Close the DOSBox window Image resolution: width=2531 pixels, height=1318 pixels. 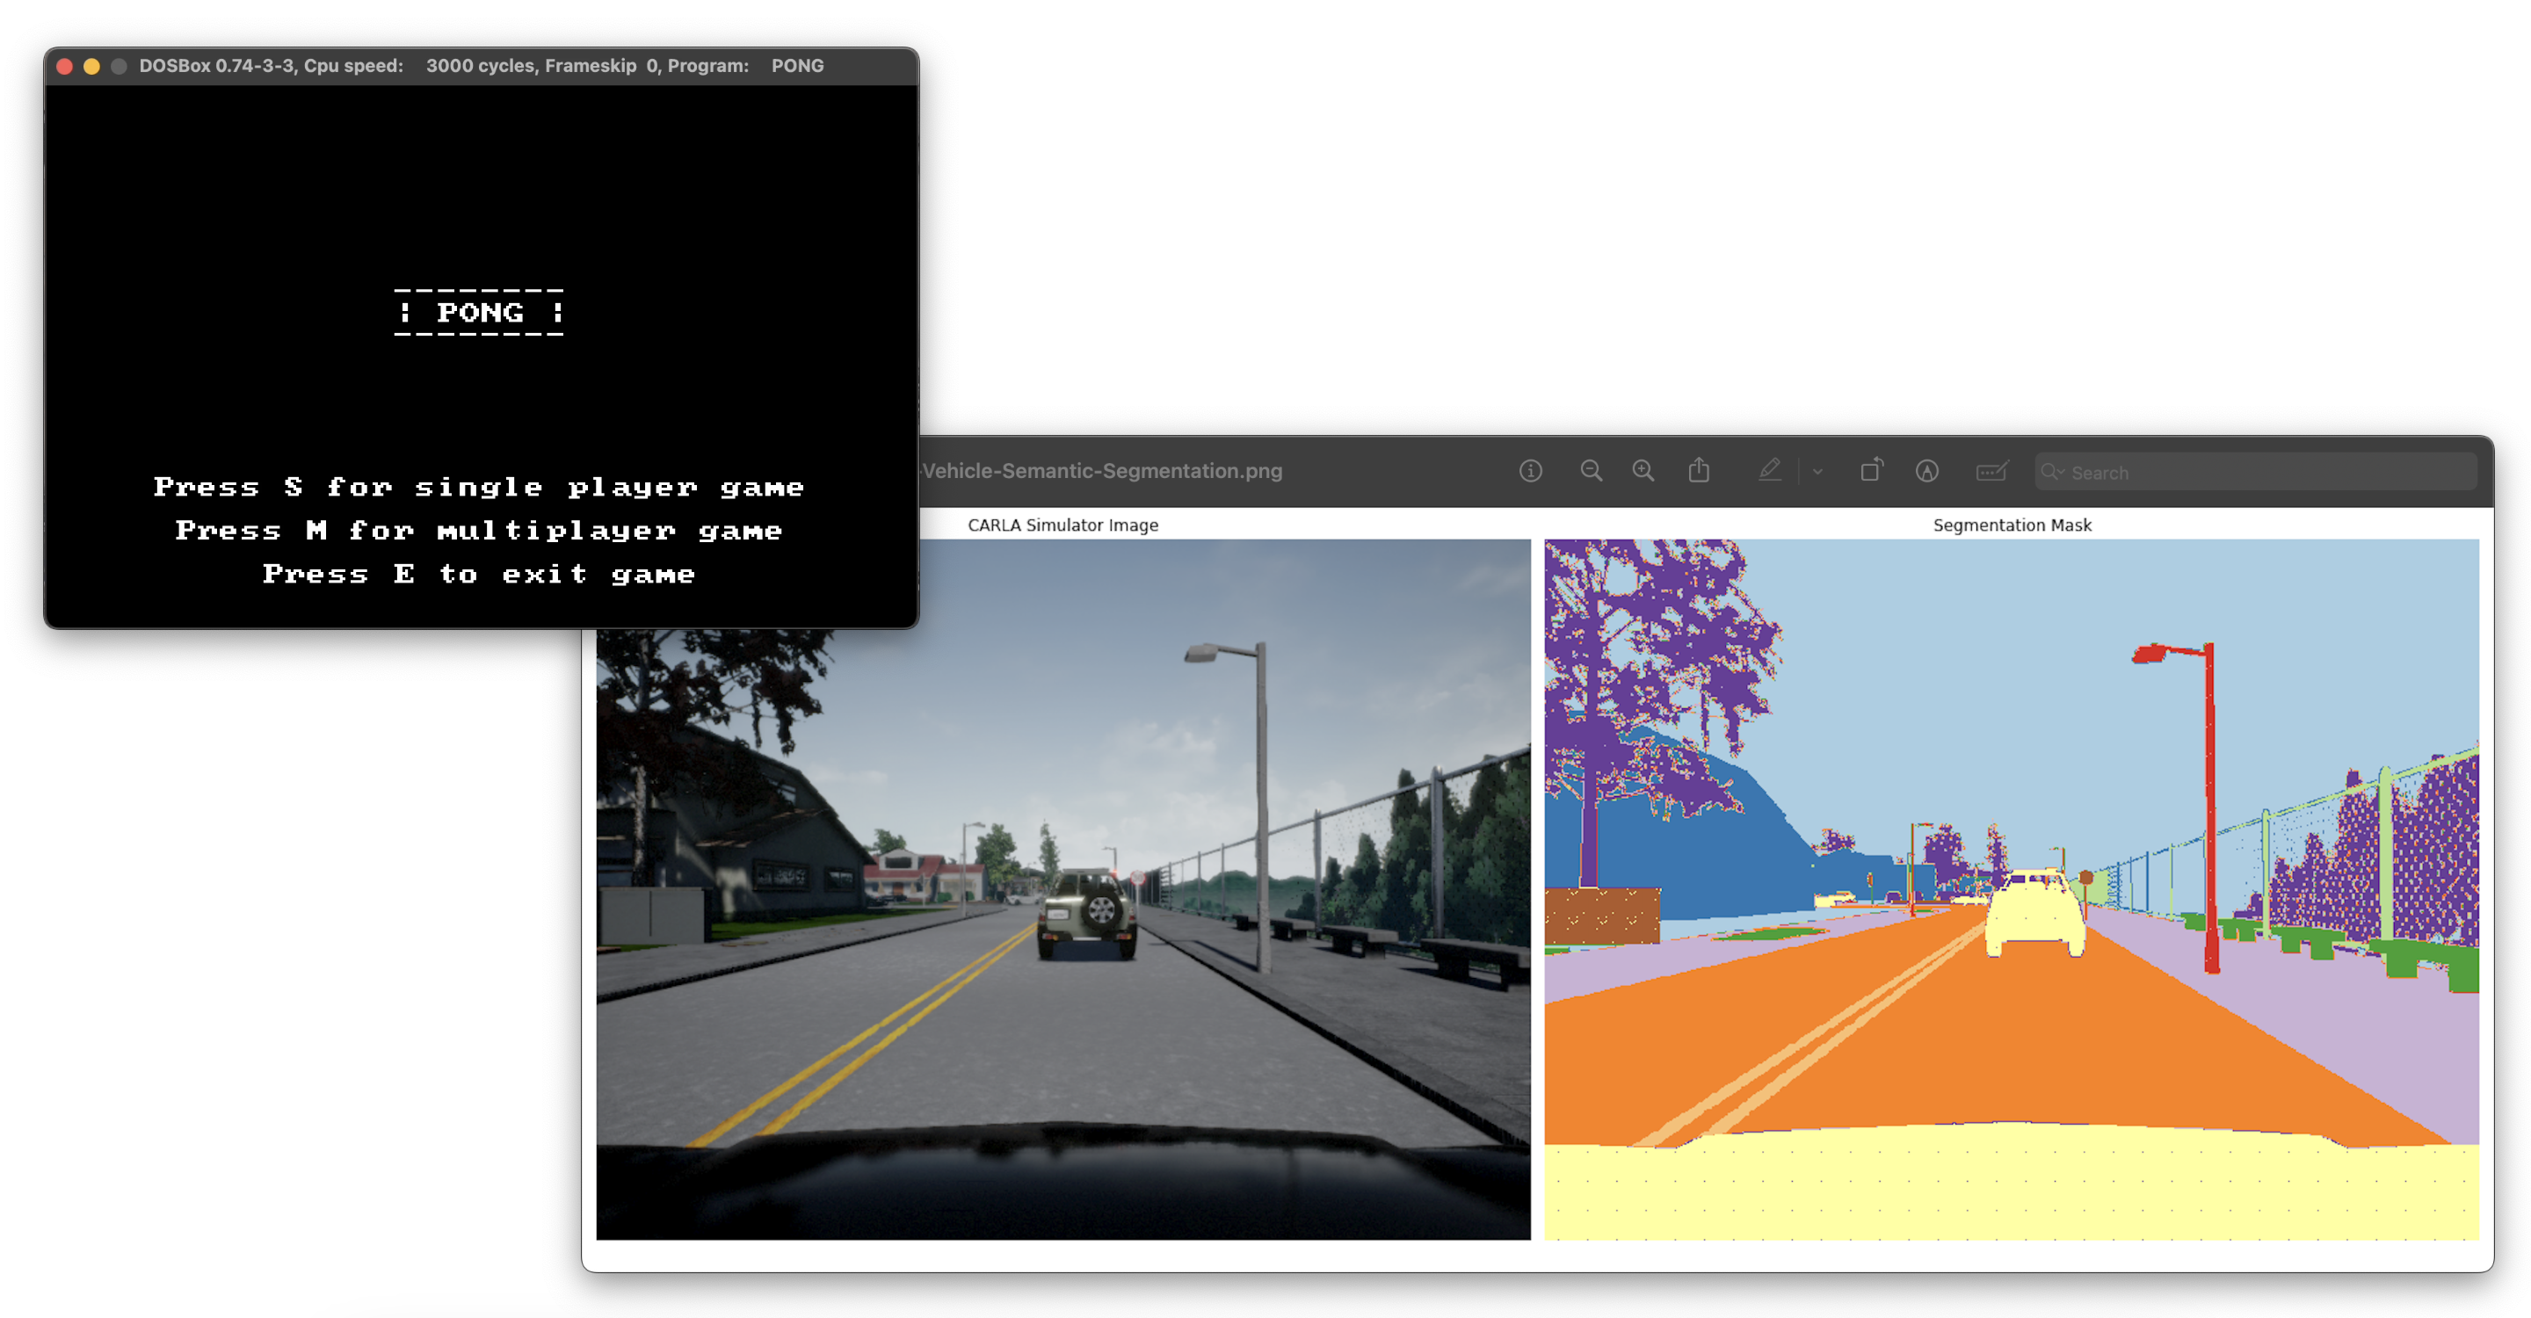(x=65, y=66)
